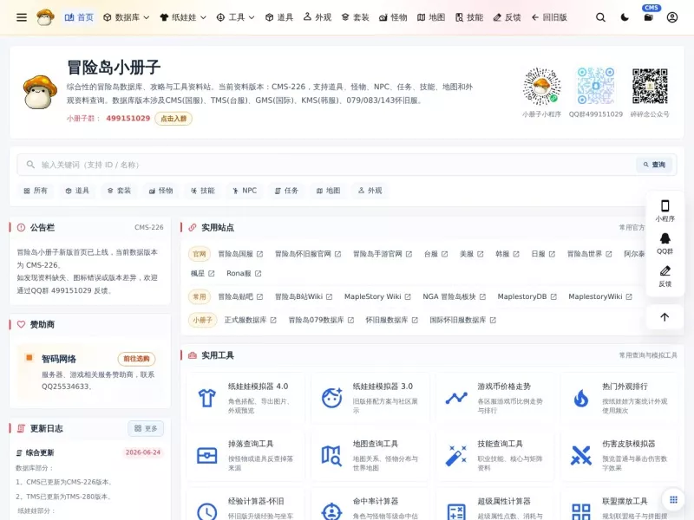This screenshot has width=694, height=520.
Task: Select the 套装 search filter chip
Action: click(119, 191)
